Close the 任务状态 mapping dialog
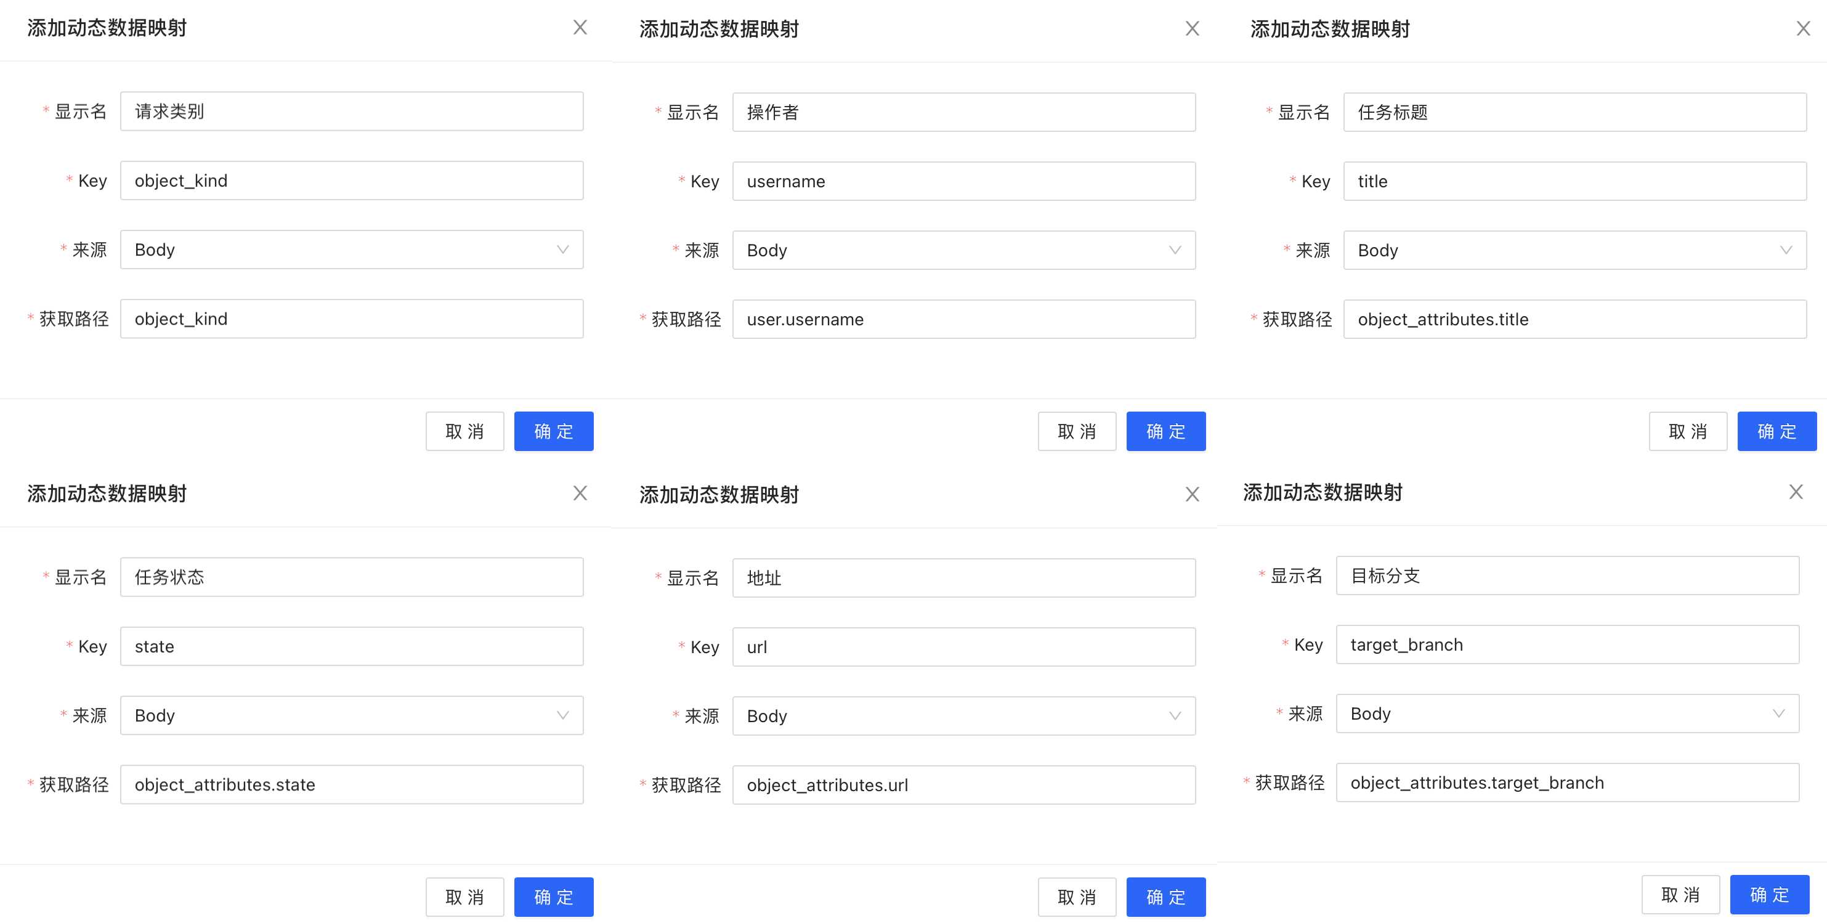 click(580, 493)
